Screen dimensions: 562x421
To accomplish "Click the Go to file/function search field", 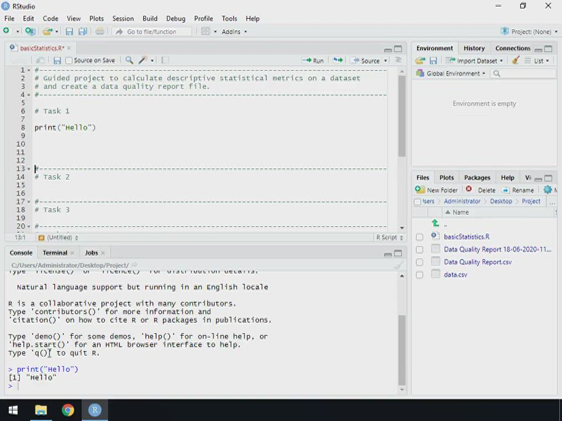I will tap(152, 32).
